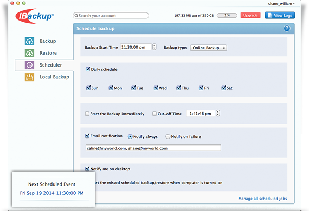Viewport: 309px width, 211px height.
Task: Click the Schedule backup panel title
Action: click(x=95, y=29)
